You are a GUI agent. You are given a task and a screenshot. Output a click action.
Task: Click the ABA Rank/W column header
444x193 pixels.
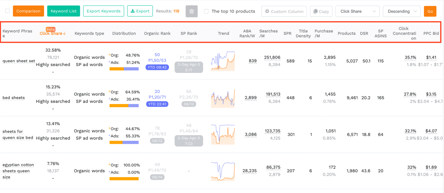[x=247, y=34]
